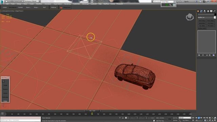Click the black object color swatch
The image size is (217, 122).
pos(215,14)
